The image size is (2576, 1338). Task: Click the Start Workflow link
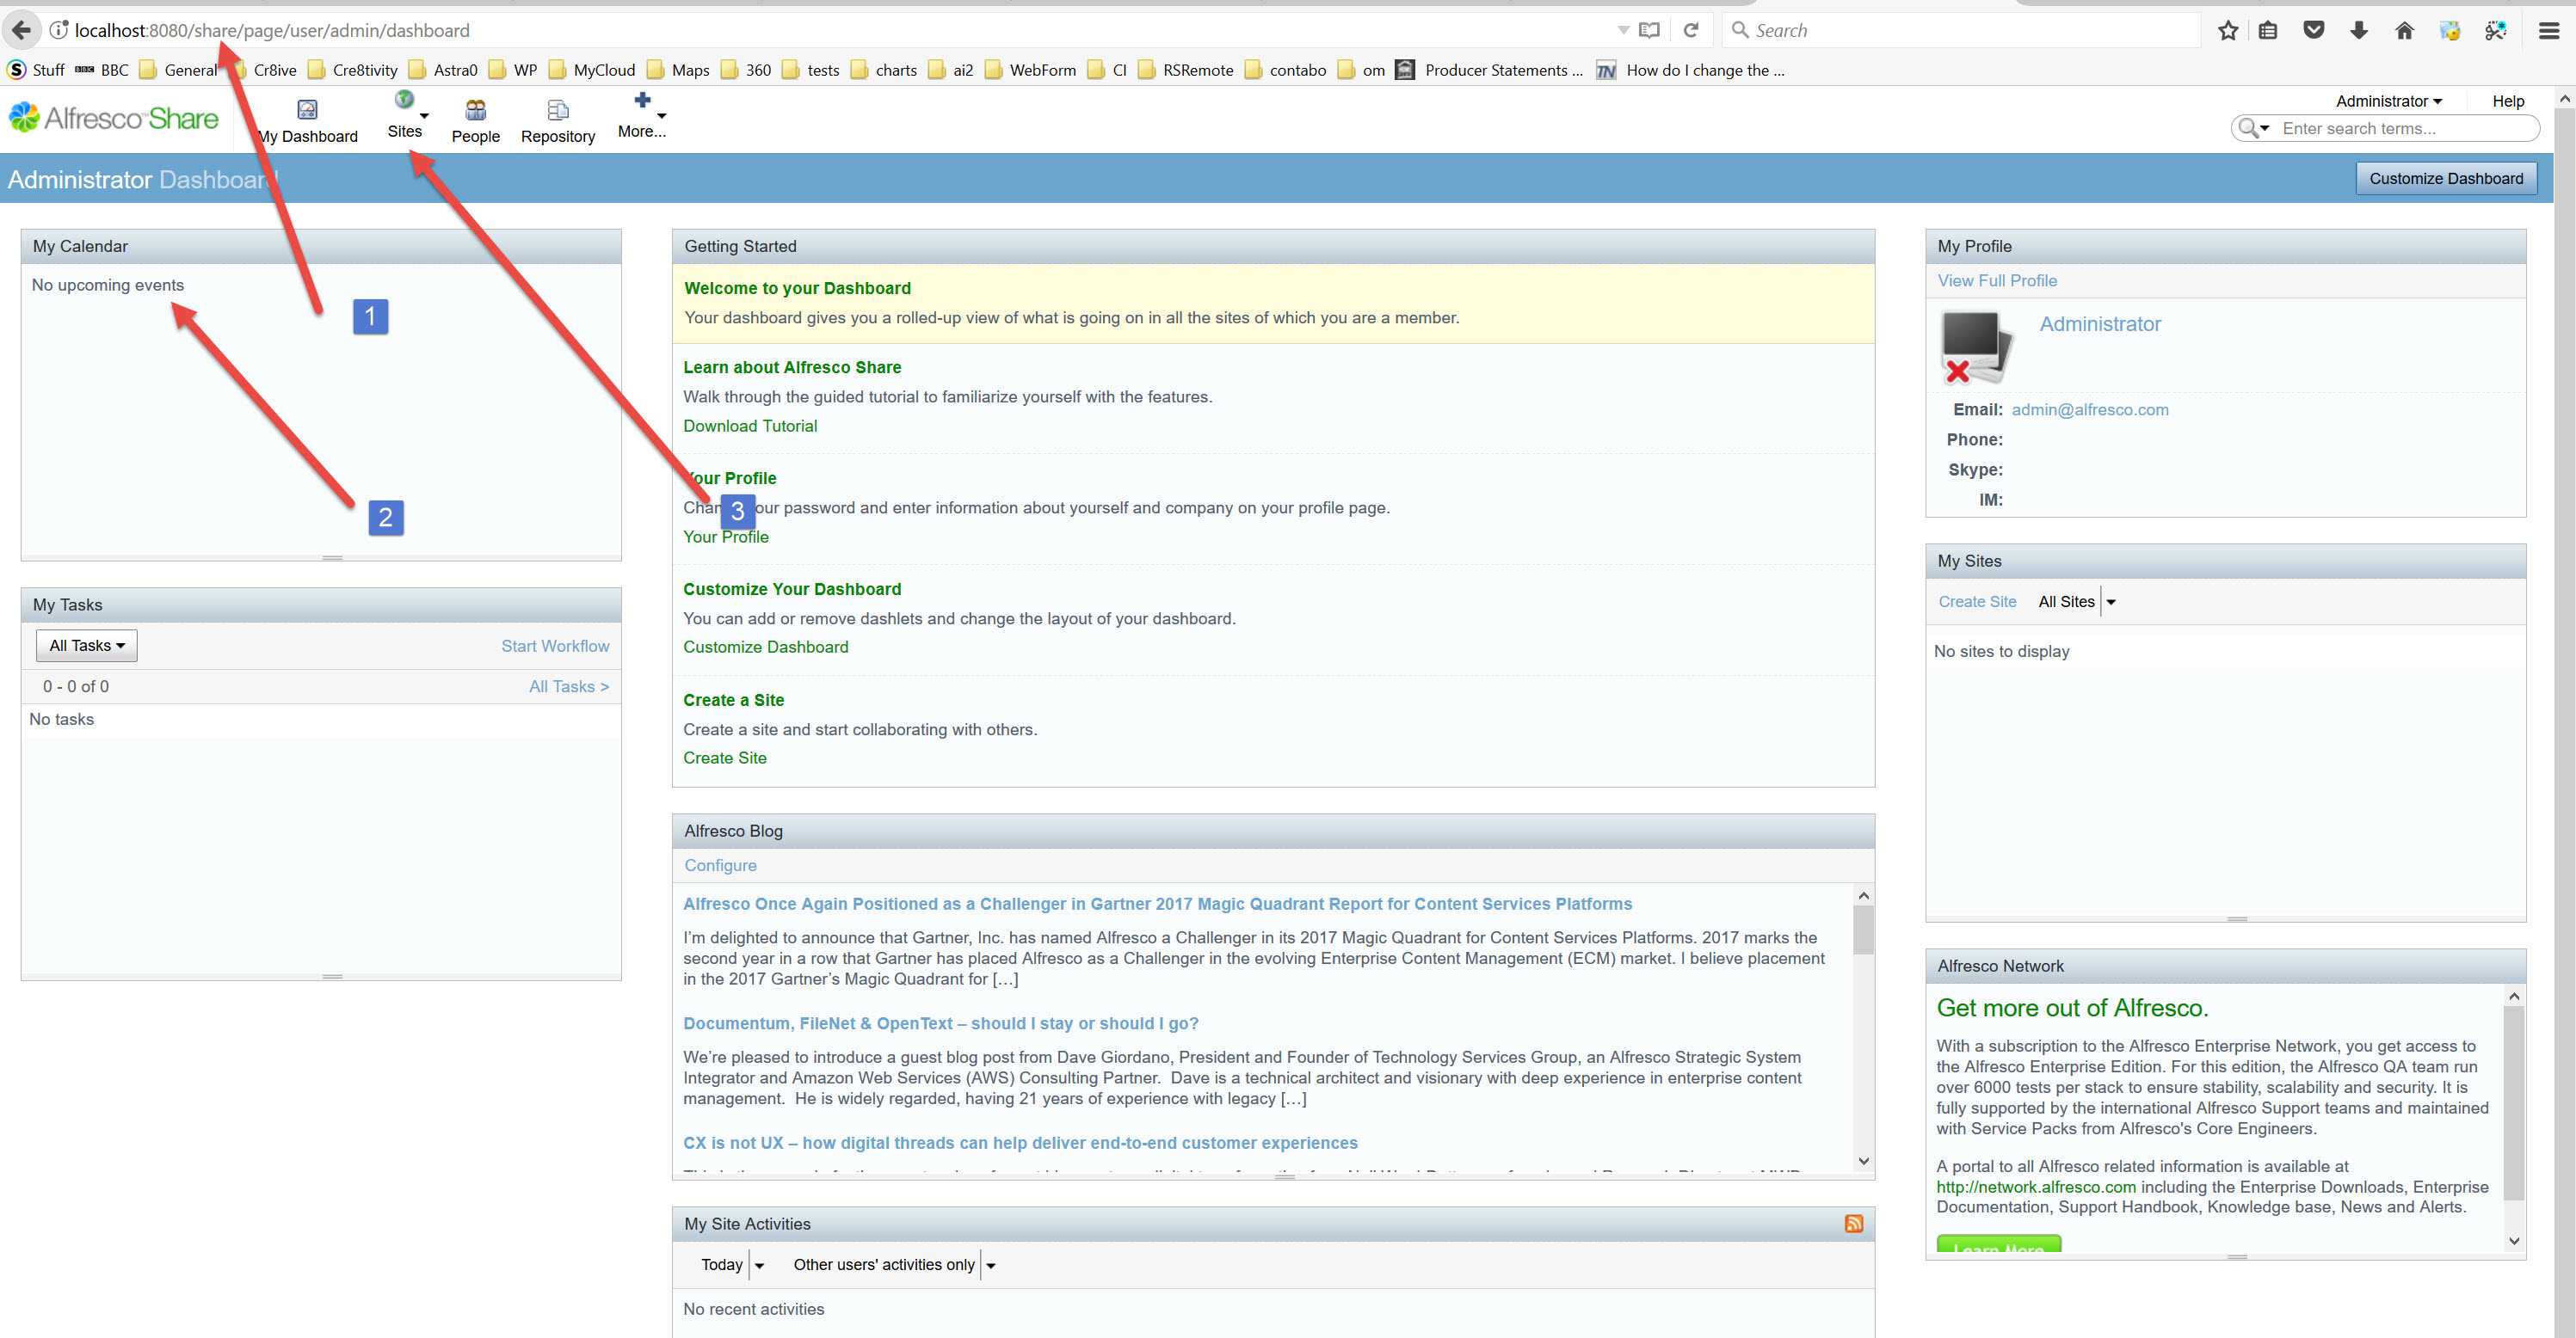555,646
